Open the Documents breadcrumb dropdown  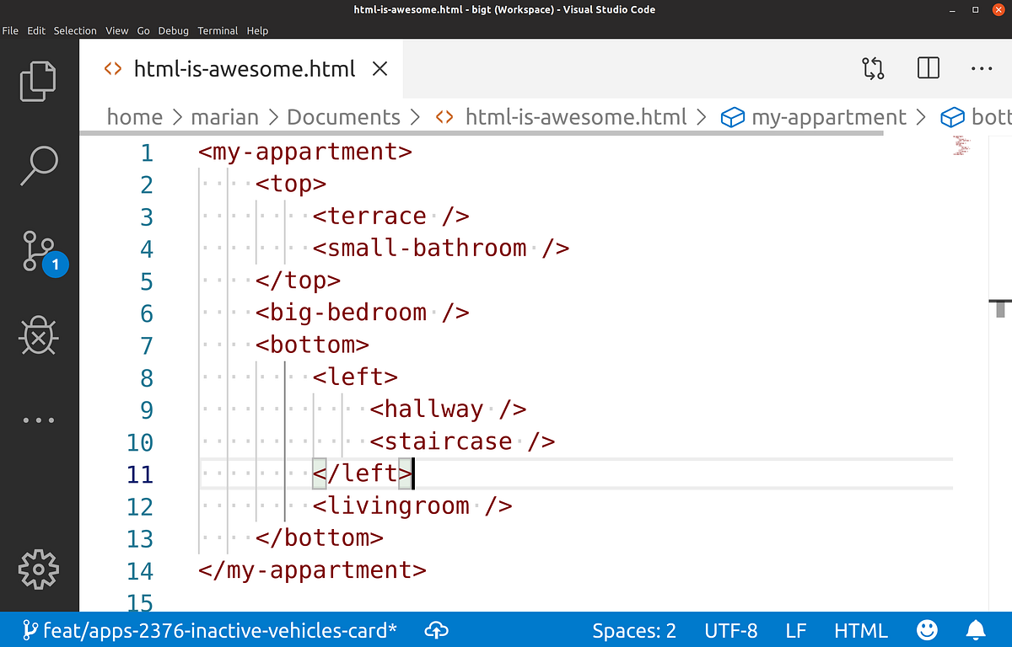[x=343, y=117]
